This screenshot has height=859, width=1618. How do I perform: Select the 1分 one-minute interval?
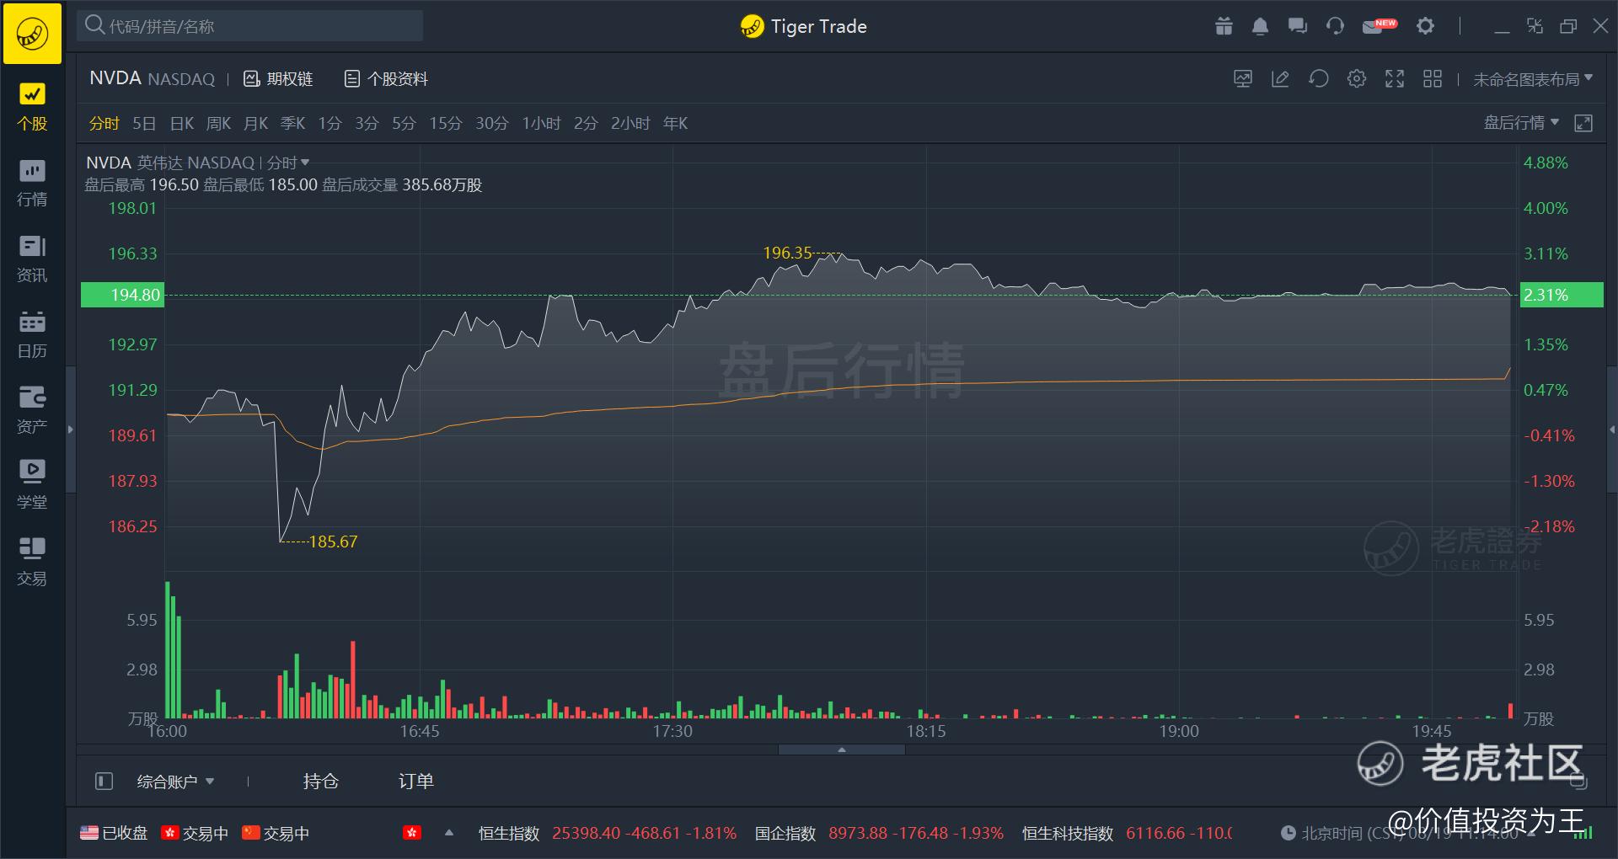click(329, 123)
